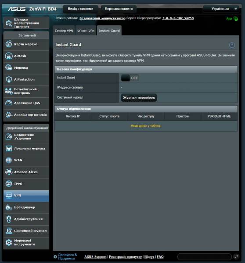Click the Брандмауер flame icon
This screenshot has height=263, width=245.
(9, 207)
